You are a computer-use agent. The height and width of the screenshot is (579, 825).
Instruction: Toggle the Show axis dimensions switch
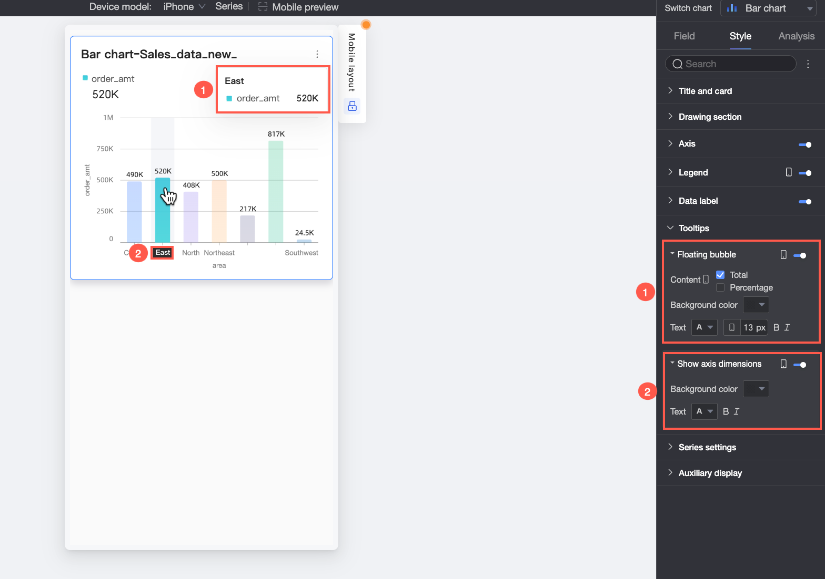point(800,365)
